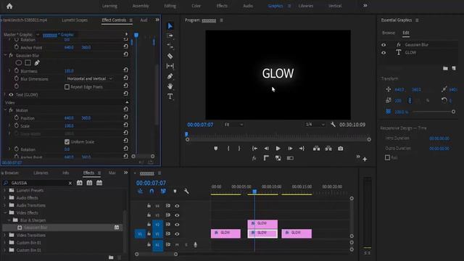This screenshot has width=464, height=261.
Task: Click the Blurriness value field
Action: tap(69, 71)
